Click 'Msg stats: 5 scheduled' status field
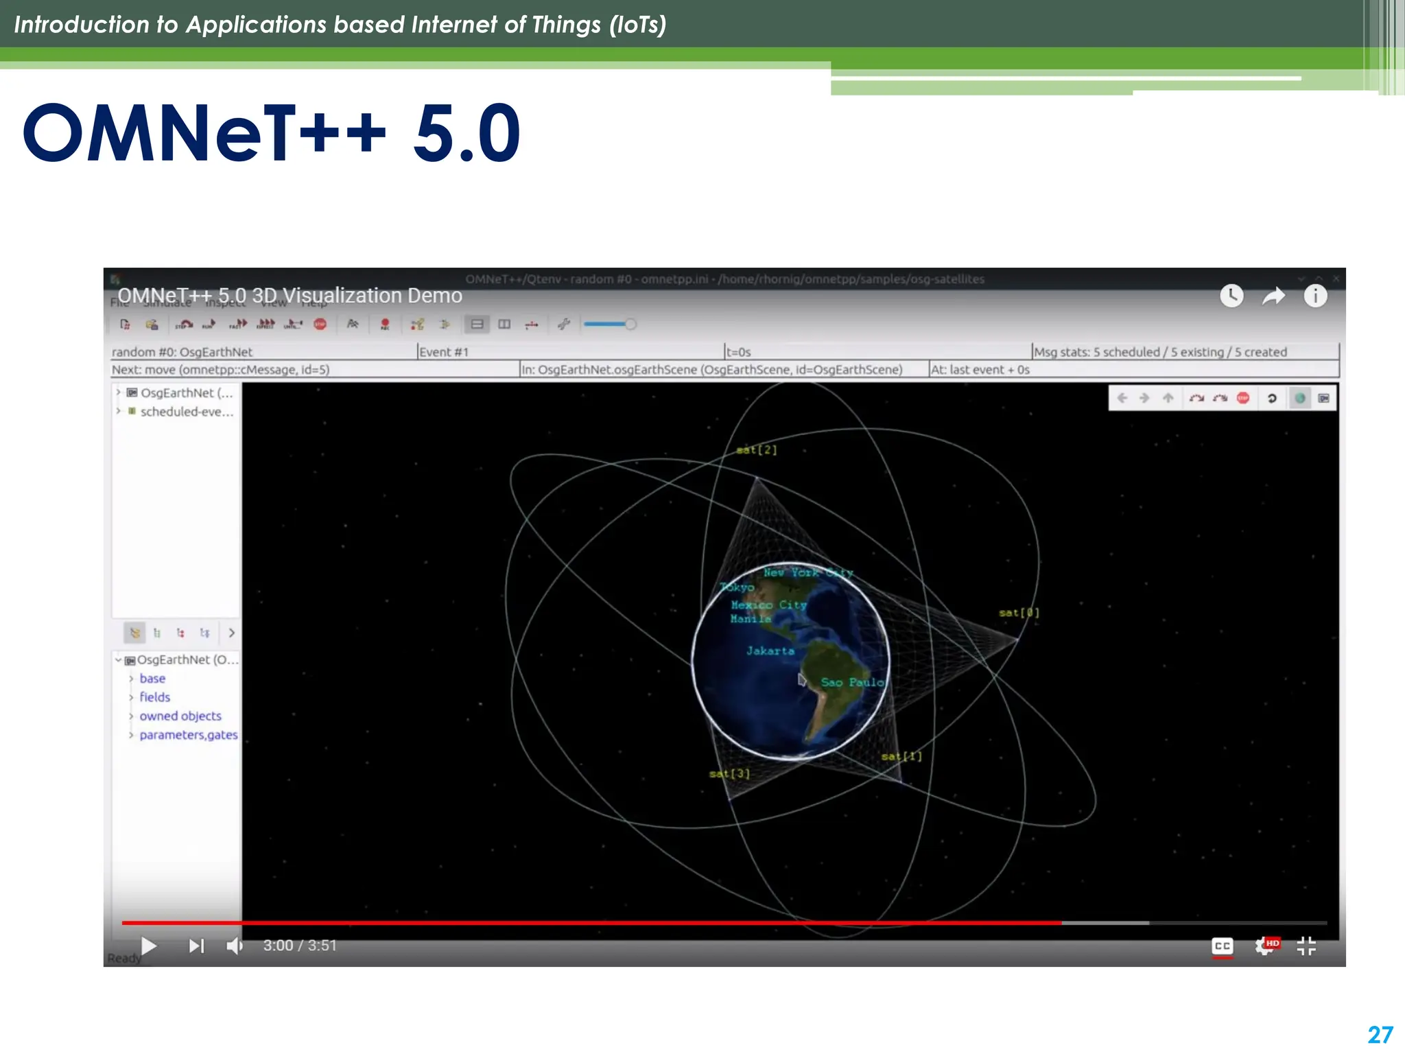The height and width of the screenshot is (1054, 1405). point(1185,352)
